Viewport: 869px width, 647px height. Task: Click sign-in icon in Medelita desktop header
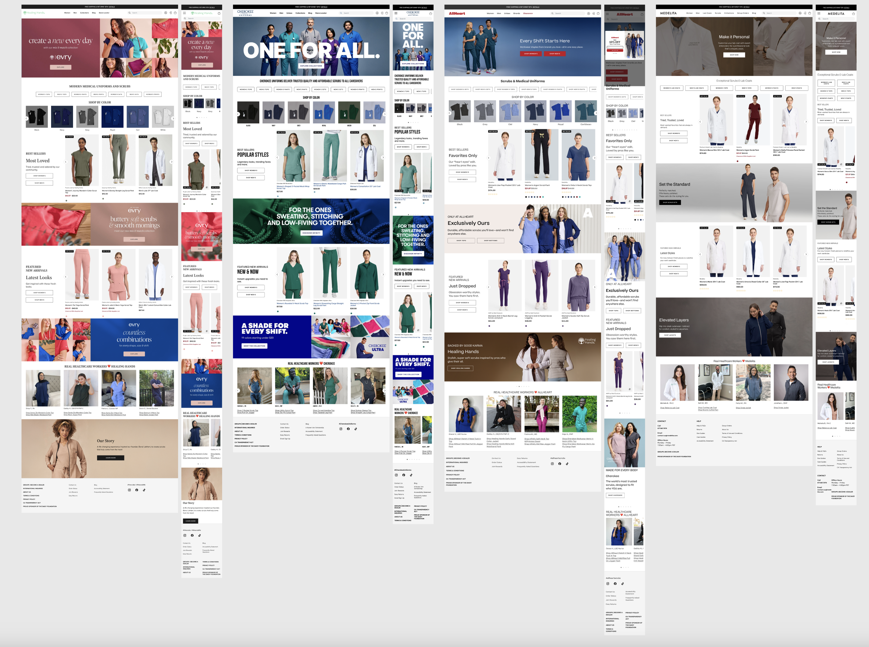[x=805, y=13]
